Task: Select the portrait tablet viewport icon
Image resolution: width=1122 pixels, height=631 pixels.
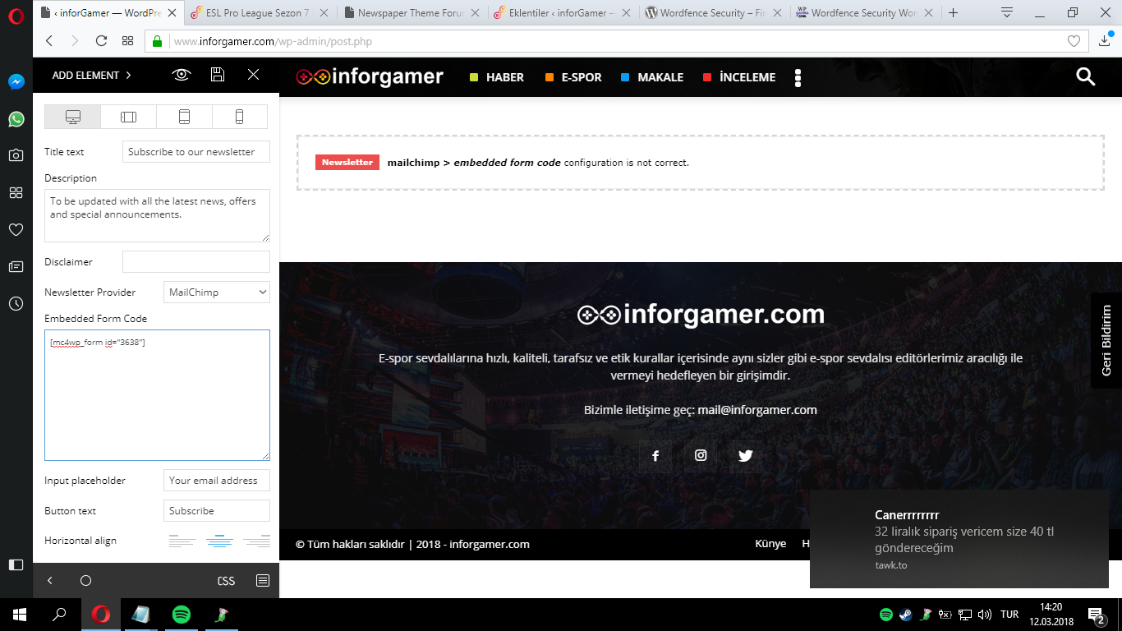Action: [184, 117]
